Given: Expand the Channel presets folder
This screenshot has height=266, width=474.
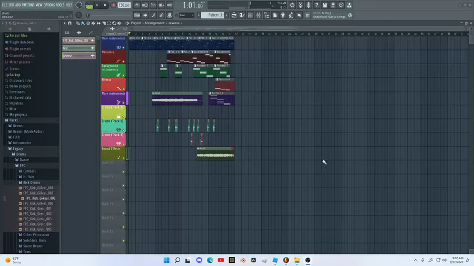Looking at the screenshot, I should coord(21,56).
